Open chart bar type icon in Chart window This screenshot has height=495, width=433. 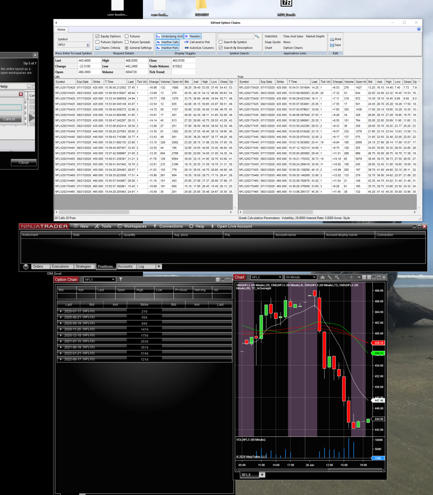point(323,277)
